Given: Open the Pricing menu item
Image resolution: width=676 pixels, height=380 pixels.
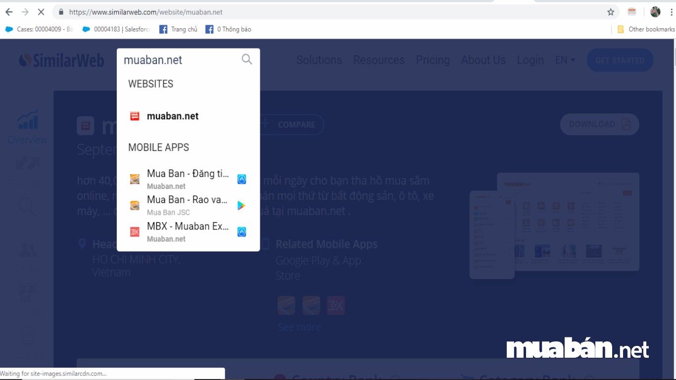Looking at the screenshot, I should pos(433,60).
